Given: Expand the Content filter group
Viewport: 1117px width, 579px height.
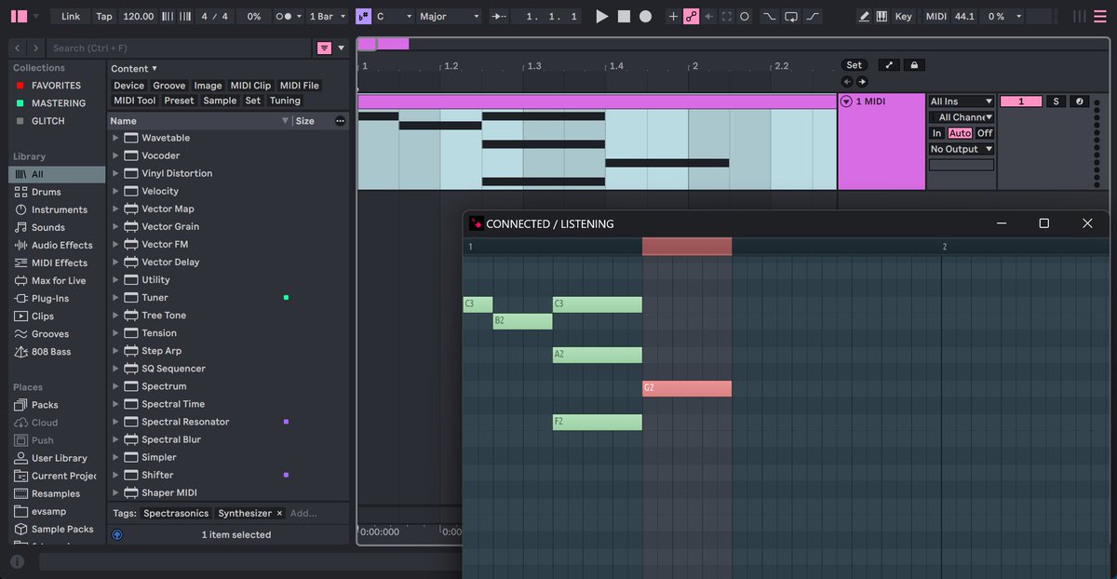Looking at the screenshot, I should click(x=134, y=69).
